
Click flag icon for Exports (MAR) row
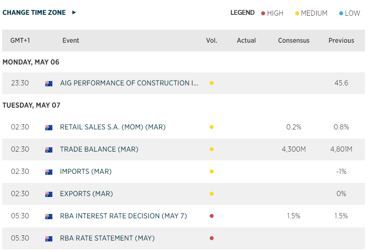tap(49, 194)
